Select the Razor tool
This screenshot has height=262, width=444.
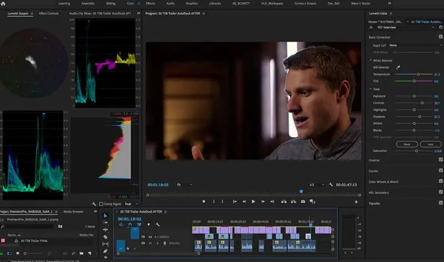coord(105,237)
